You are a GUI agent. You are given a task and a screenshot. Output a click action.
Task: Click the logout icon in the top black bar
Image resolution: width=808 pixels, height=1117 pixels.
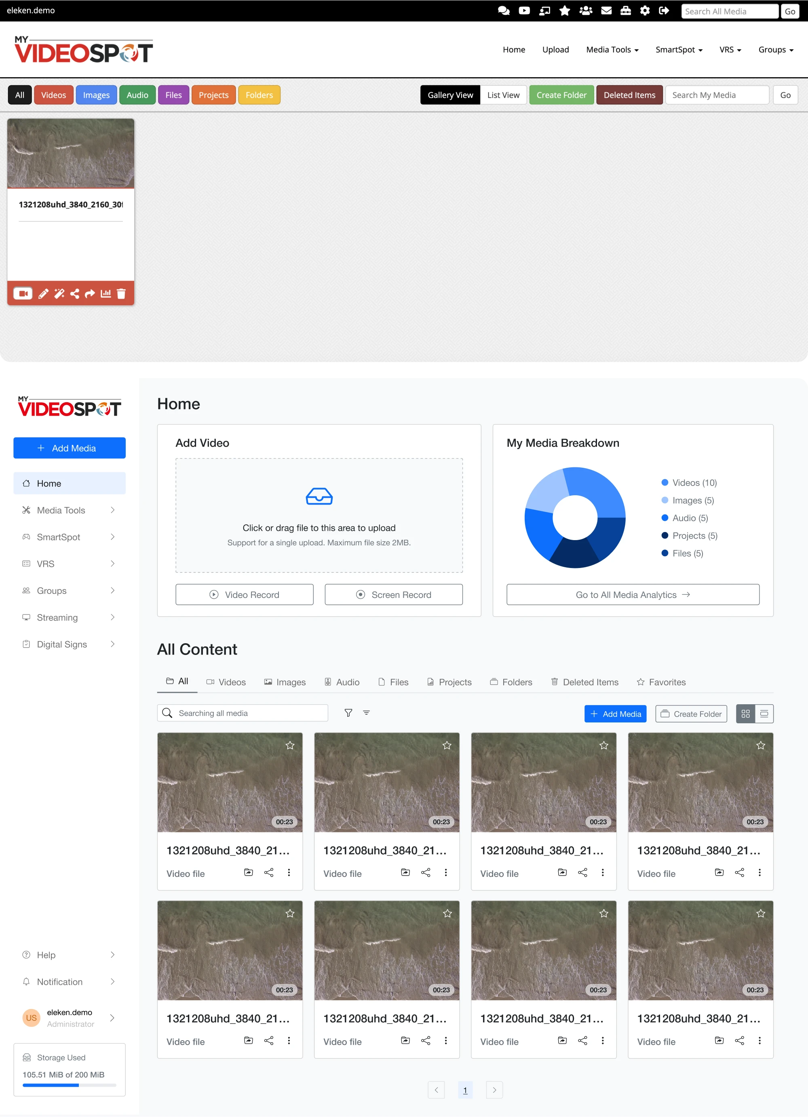(664, 11)
